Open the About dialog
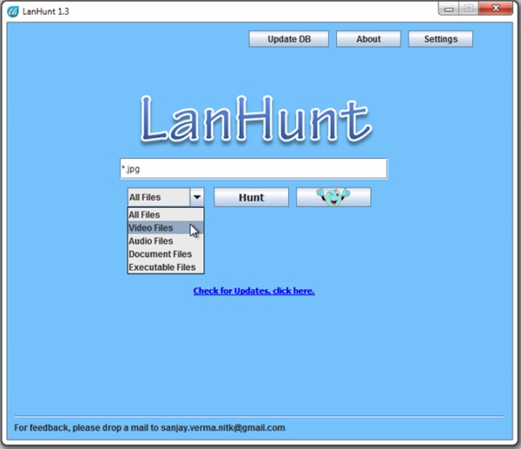 point(368,39)
